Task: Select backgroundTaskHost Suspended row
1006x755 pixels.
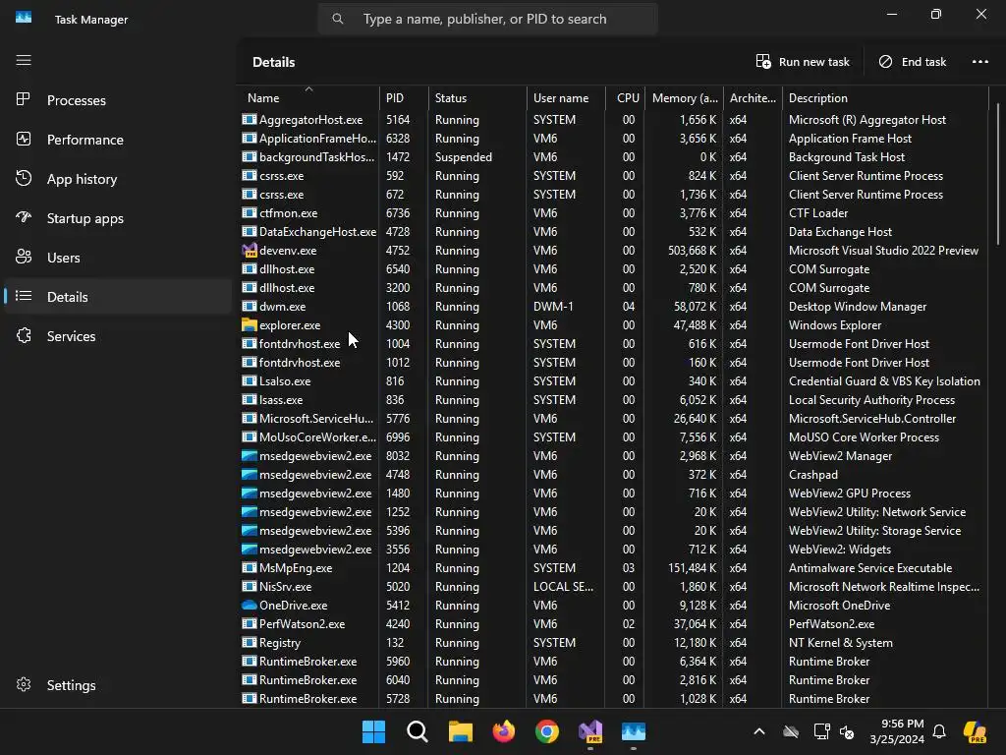Action: (x=613, y=156)
